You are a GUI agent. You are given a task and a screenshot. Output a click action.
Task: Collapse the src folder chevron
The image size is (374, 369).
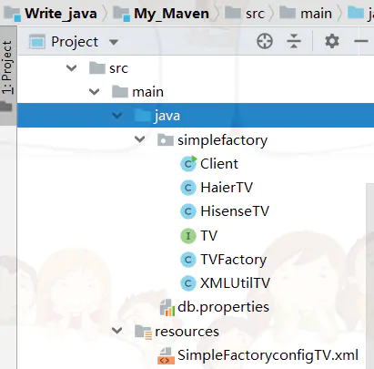(x=71, y=68)
